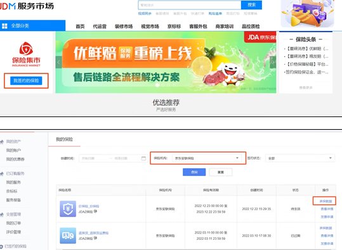
Task: Click the 我签约的保险 button
Action: point(26,81)
